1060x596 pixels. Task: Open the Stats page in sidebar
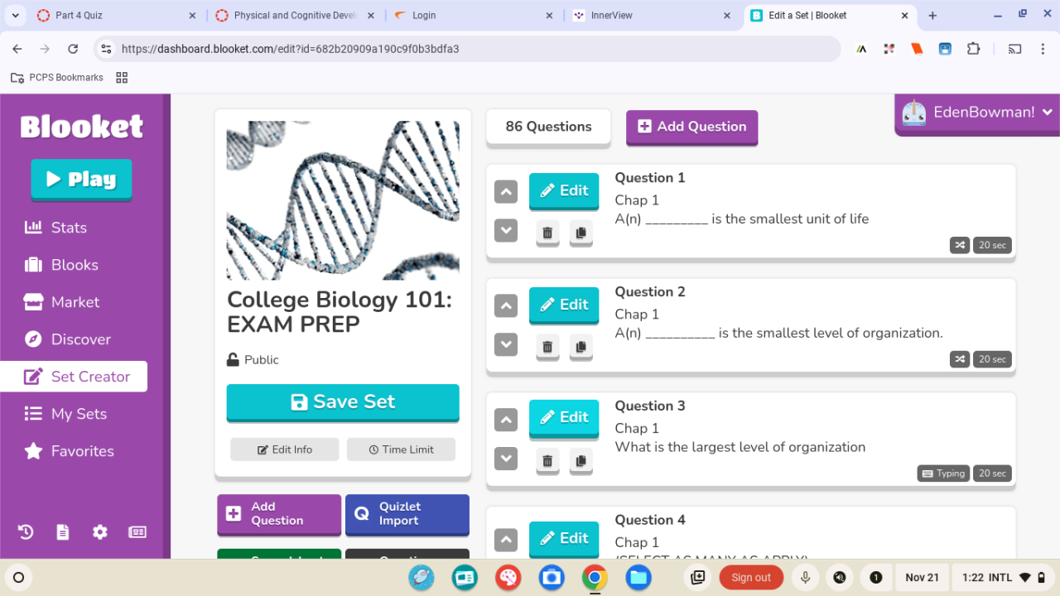tap(68, 228)
